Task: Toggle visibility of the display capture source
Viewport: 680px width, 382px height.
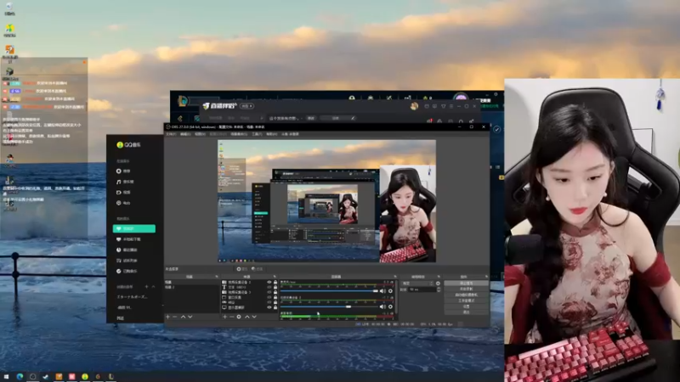Action: pyautogui.click(x=269, y=307)
